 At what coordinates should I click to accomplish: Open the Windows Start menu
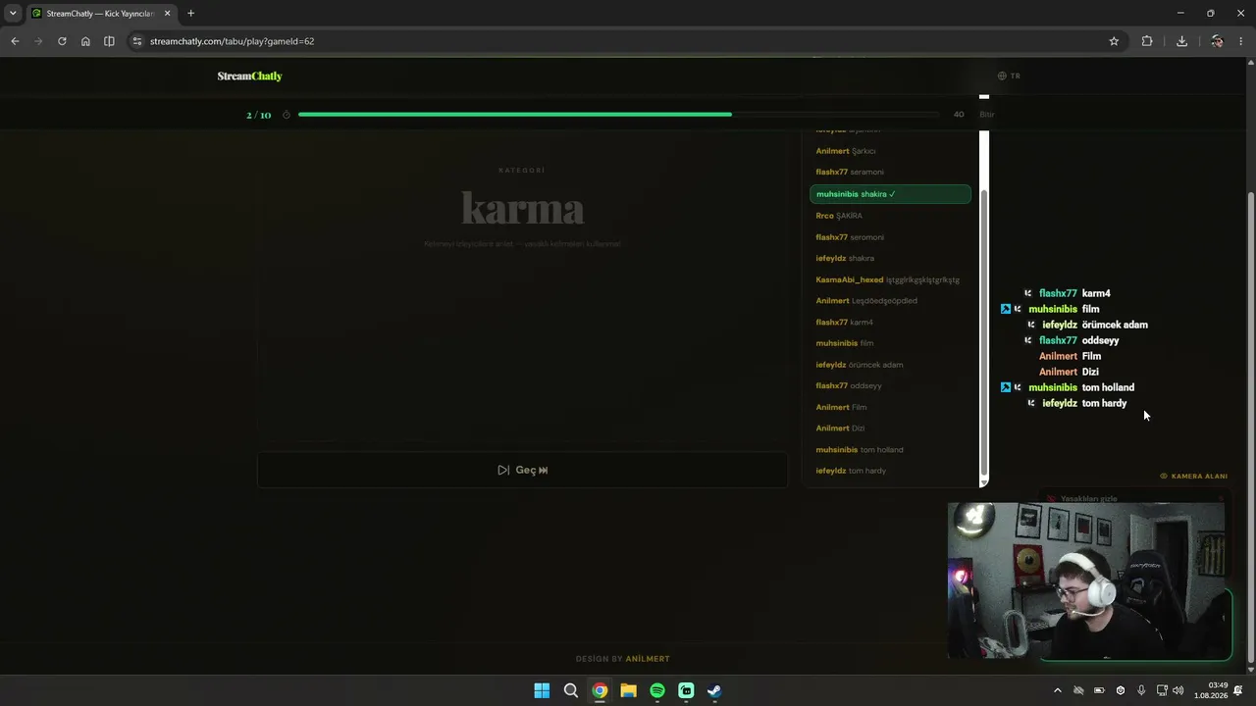coord(542,690)
